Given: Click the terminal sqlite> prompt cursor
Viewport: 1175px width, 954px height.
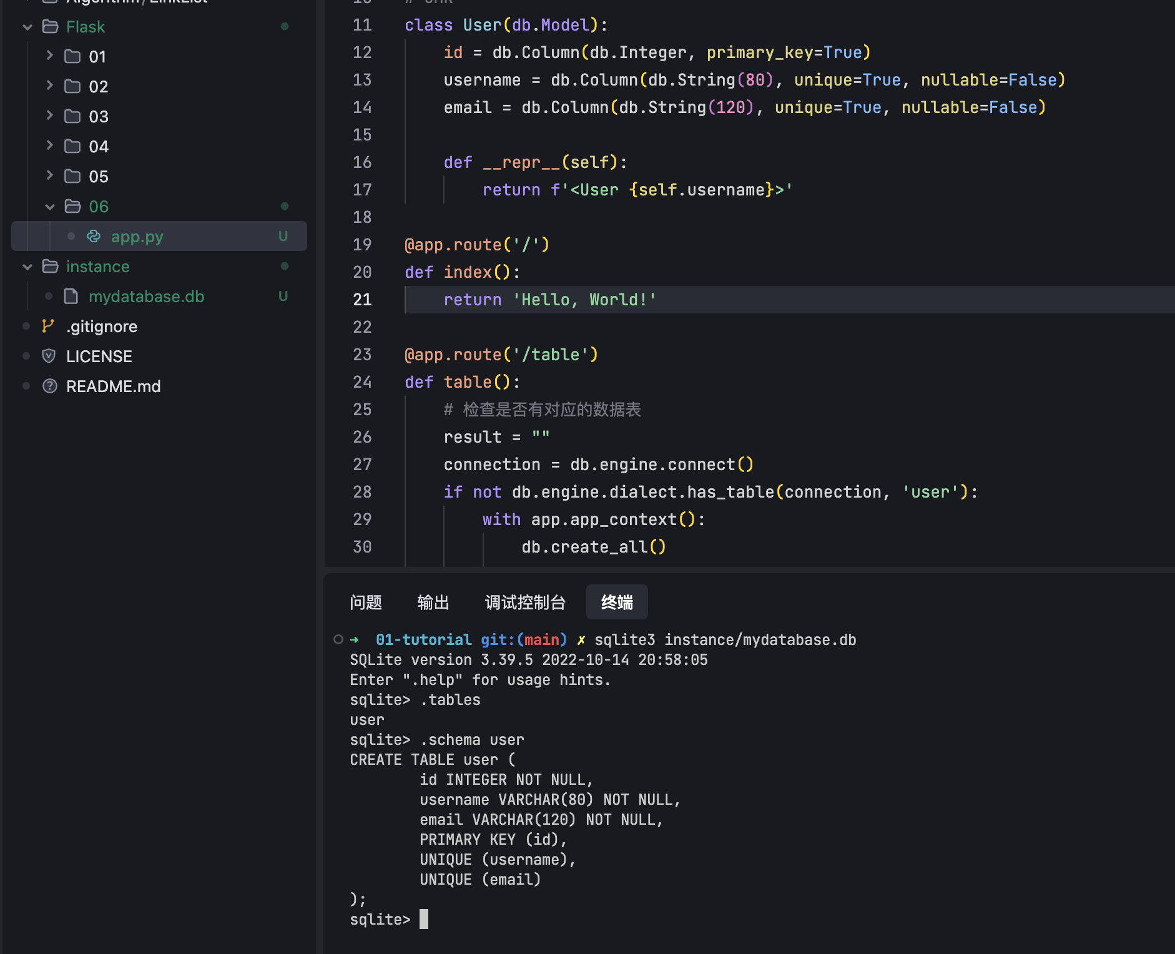Looking at the screenshot, I should pyautogui.click(x=424, y=919).
